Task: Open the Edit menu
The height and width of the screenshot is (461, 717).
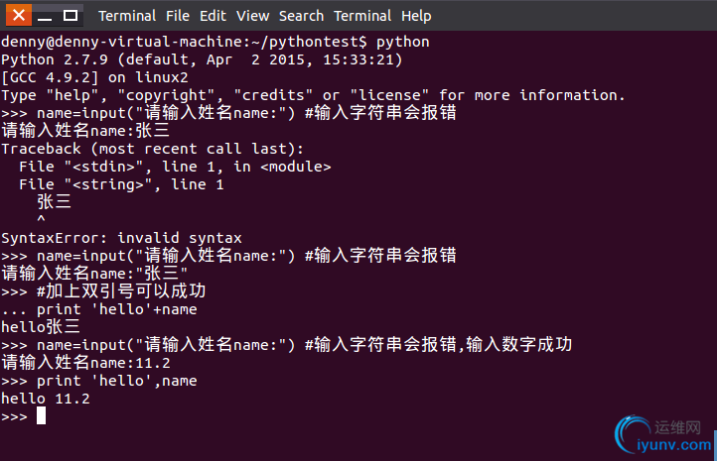Action: (213, 16)
